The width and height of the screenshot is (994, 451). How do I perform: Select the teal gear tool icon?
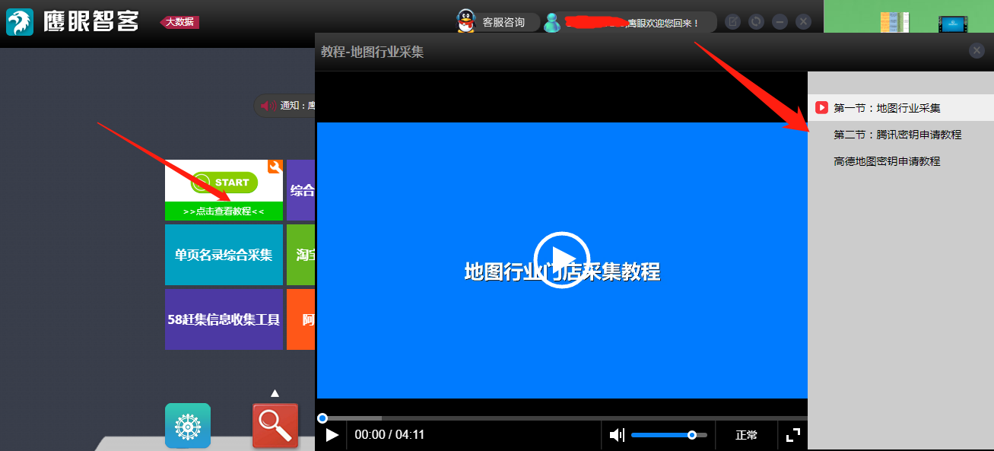coord(187,425)
